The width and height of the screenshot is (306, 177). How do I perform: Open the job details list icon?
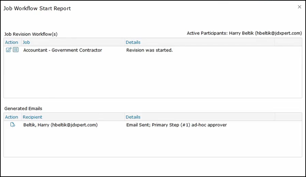(x=16, y=50)
